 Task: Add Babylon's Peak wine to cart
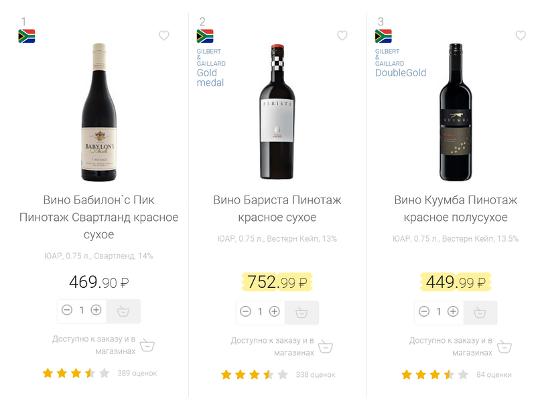(123, 311)
